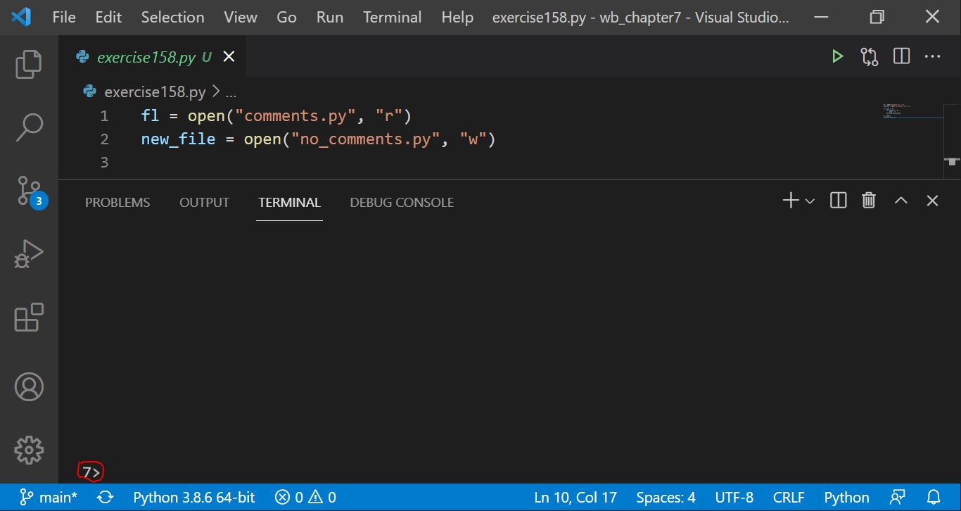Image resolution: width=961 pixels, height=511 pixels.
Task: Kill the terminal with trash icon
Action: coord(868,200)
